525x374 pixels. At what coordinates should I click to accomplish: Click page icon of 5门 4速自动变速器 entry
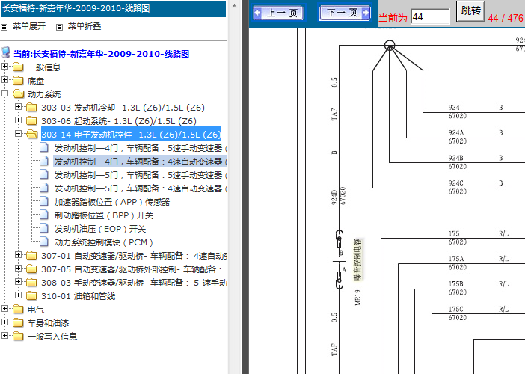click(44, 188)
